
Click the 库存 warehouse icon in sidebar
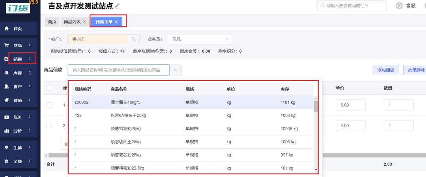[x=7, y=73]
